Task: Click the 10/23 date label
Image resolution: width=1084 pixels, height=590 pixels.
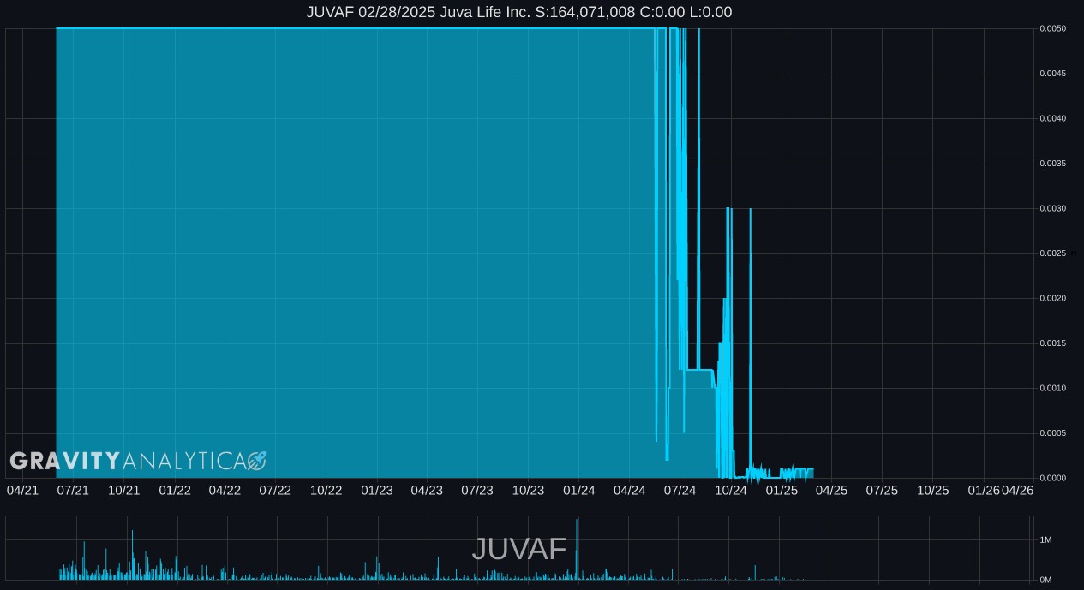Action: tap(529, 490)
